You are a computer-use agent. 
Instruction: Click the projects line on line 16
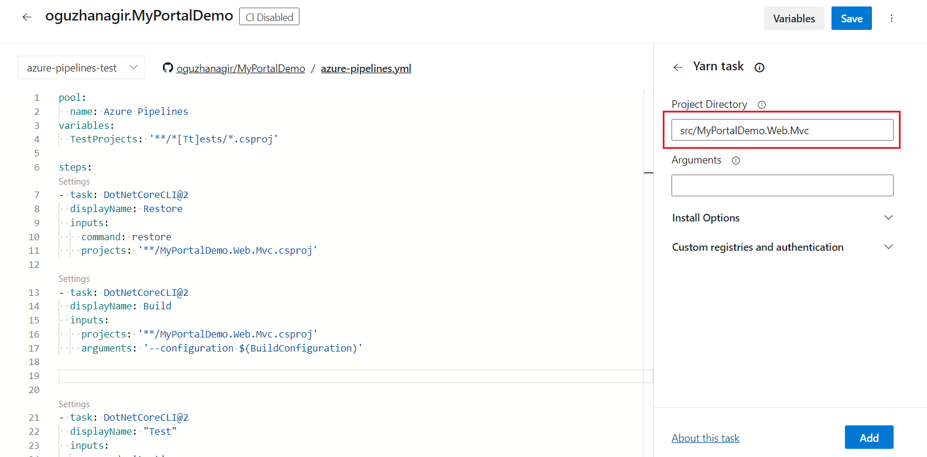click(199, 334)
